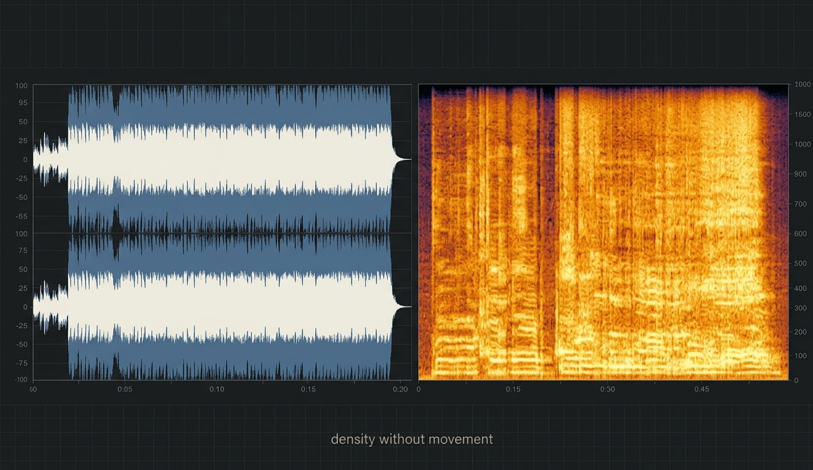This screenshot has height=470, width=813.
Task: Click the 0:10 mark on the waveform timeline
Action: [217, 389]
